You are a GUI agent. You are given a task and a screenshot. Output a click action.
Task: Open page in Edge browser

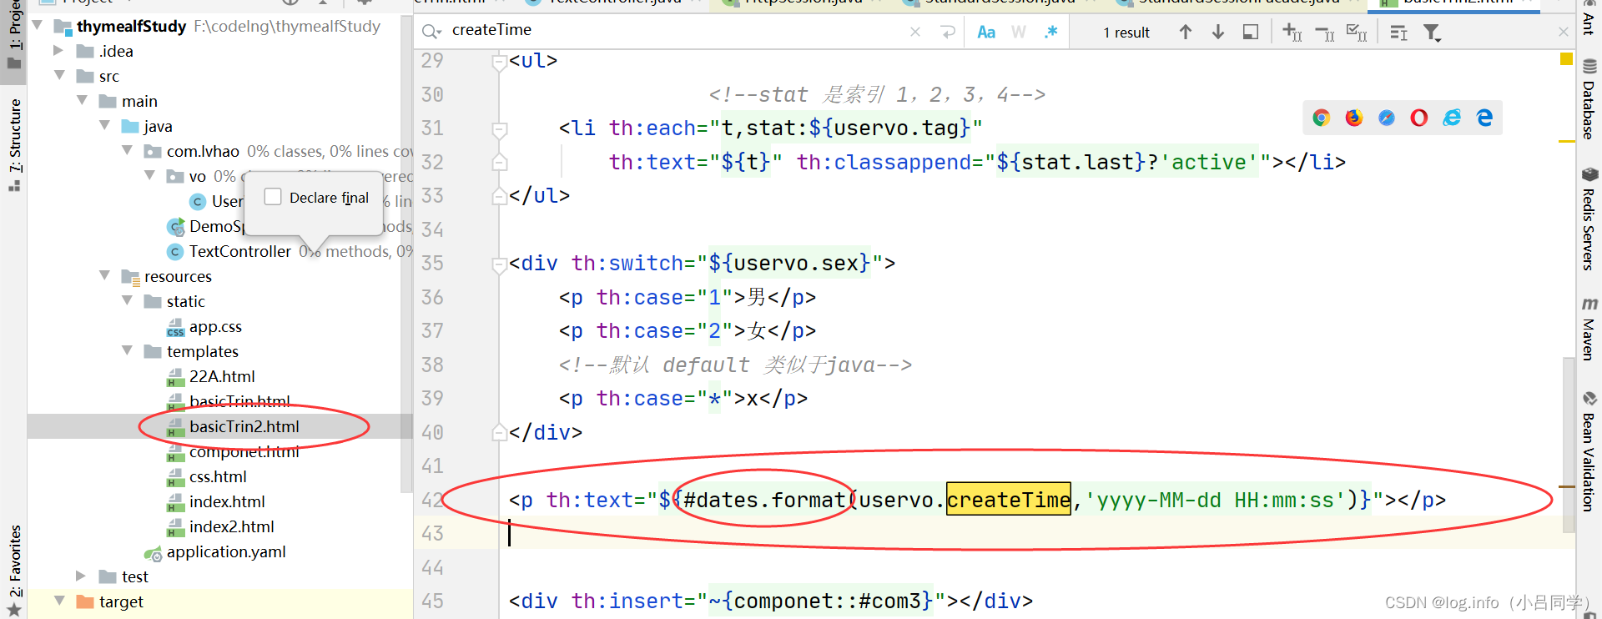[1484, 118]
